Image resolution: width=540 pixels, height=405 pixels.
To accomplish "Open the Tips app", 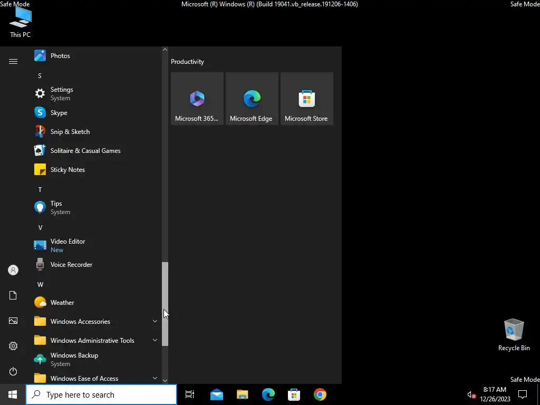I will [x=97, y=208].
